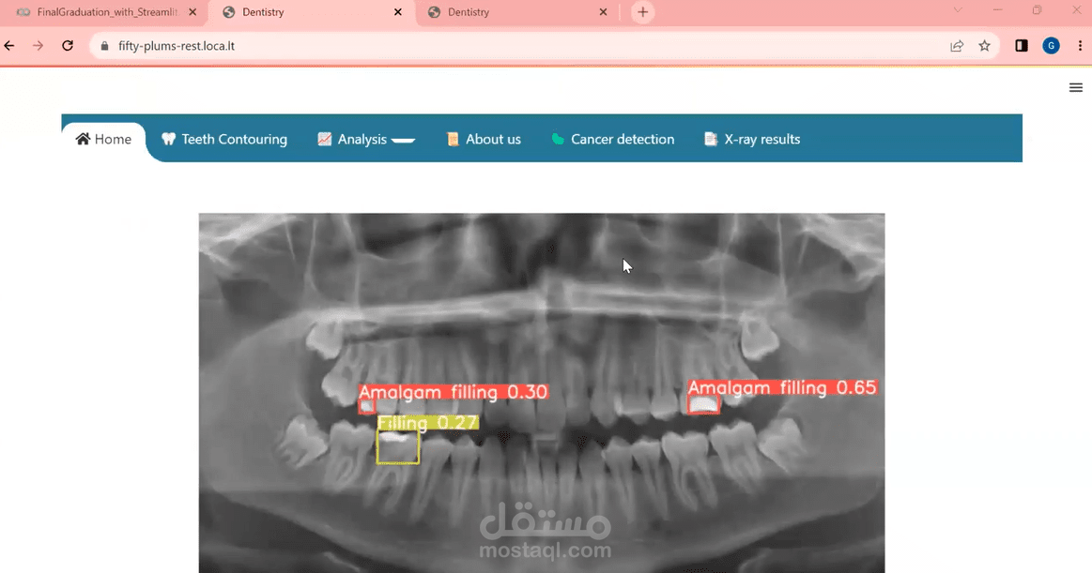Click the clipboard icon next to Analysis
Image resolution: width=1092 pixels, height=573 pixels.
[325, 138]
